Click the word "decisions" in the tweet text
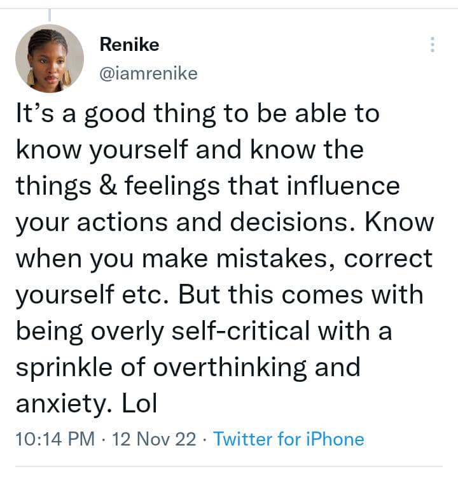Screen dimensions: 458x478 tap(298, 223)
